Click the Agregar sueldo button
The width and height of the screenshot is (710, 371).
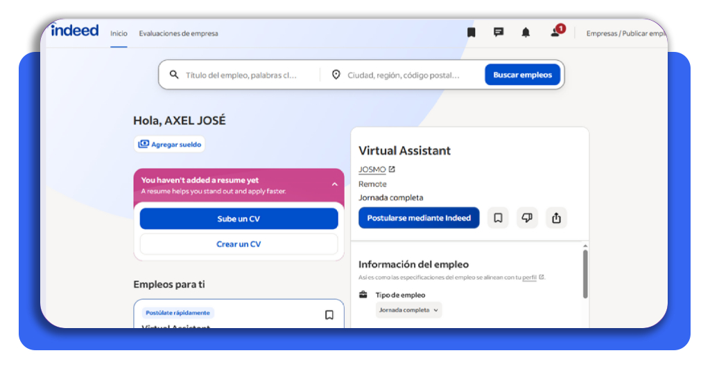pos(169,144)
